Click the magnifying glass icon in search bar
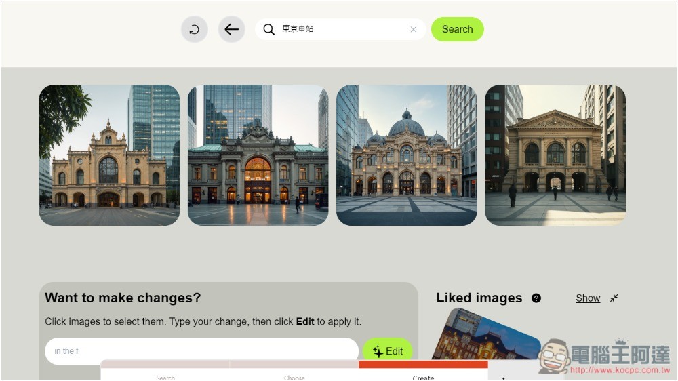 269,30
